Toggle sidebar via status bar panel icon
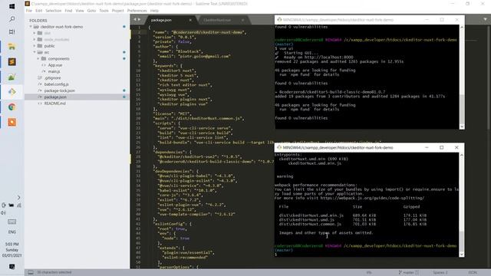Screen dimensions: 491x276 pos(31,272)
